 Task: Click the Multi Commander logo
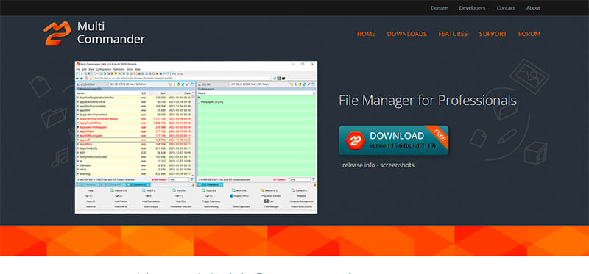(94, 33)
